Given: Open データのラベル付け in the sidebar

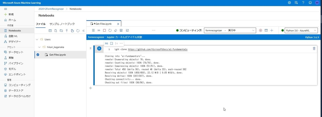Looking at the screenshot, I should (x=17, y=96).
